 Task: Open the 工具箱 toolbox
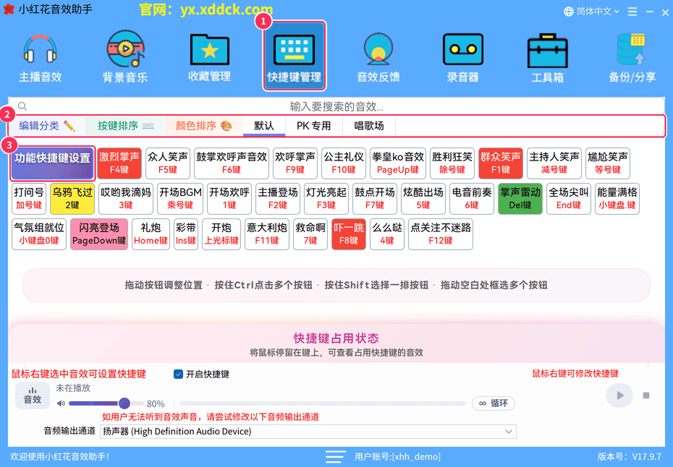[x=547, y=57]
